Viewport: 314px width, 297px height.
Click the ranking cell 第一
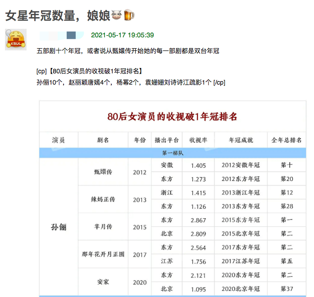287,220
